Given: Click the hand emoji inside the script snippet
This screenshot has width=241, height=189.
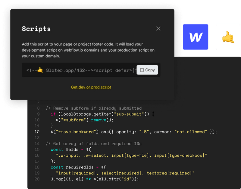Looking at the screenshot, I should coord(40,70).
